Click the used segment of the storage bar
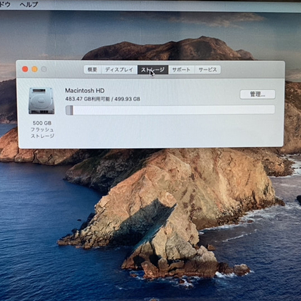The image size is (301, 301). point(69,110)
